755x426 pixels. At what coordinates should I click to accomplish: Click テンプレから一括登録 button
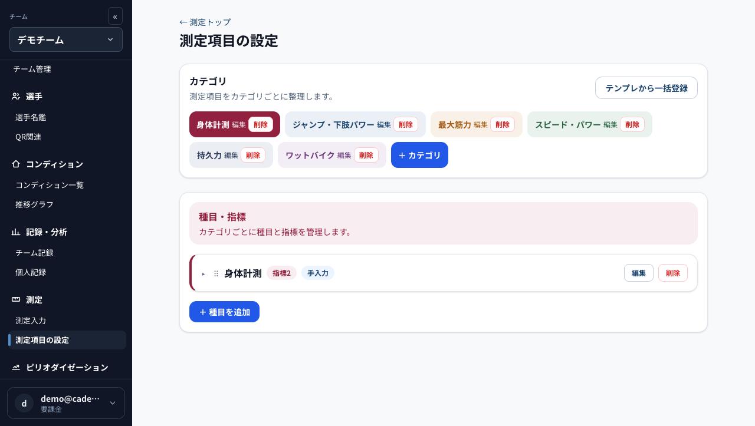click(646, 88)
